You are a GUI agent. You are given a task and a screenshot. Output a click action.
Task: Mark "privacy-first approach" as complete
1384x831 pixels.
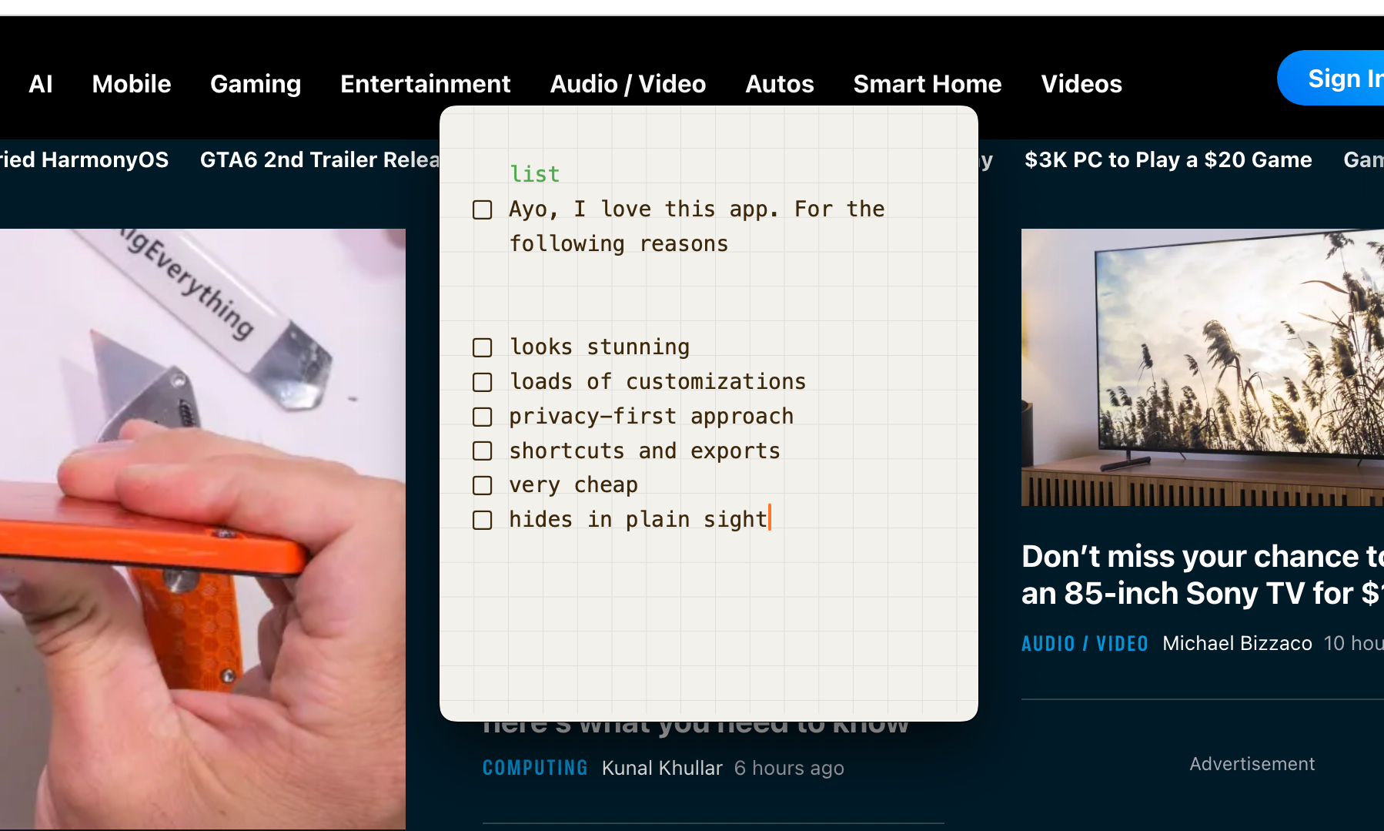(x=482, y=416)
